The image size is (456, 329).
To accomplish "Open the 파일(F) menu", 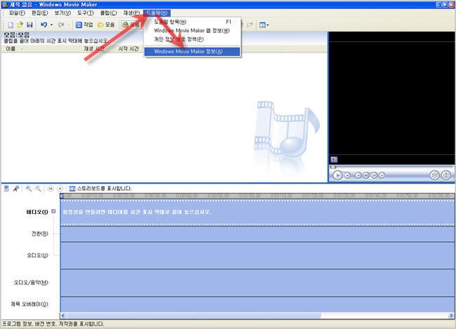I will point(17,13).
